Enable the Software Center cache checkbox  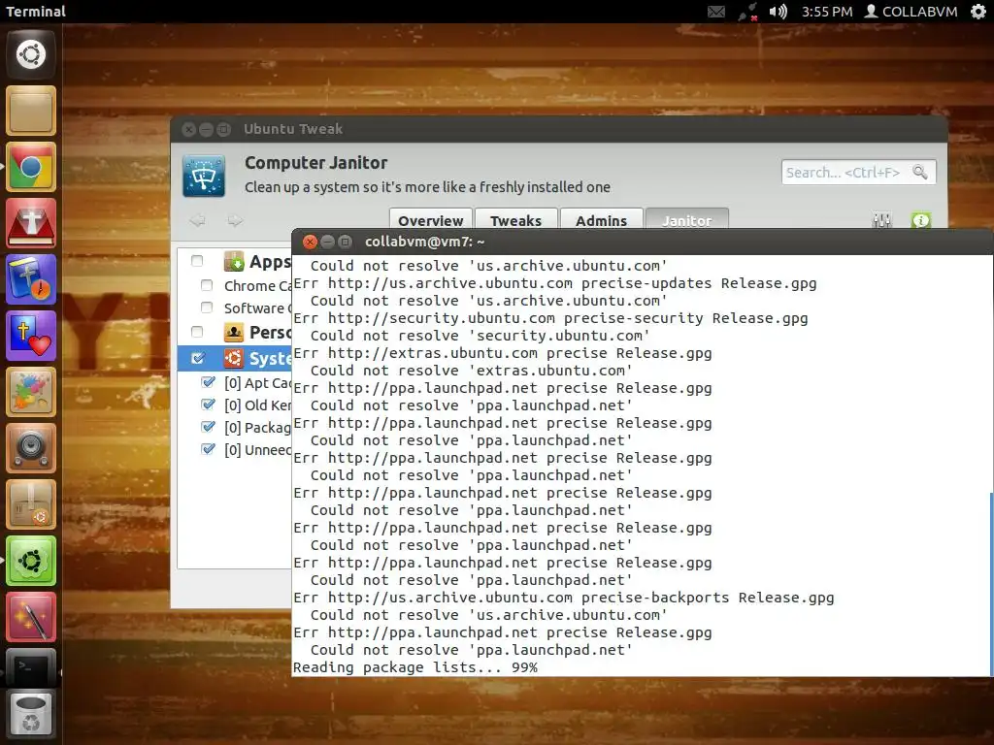pyautogui.click(x=207, y=308)
